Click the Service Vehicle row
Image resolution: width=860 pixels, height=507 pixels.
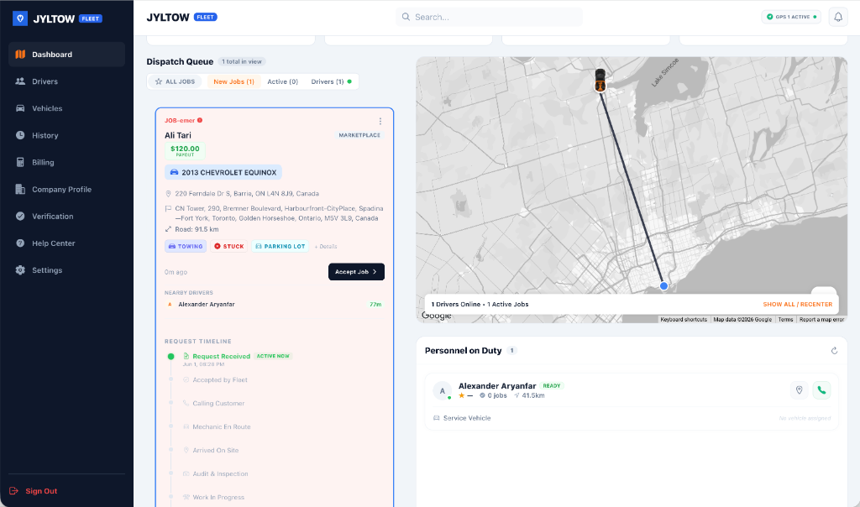[x=632, y=418]
